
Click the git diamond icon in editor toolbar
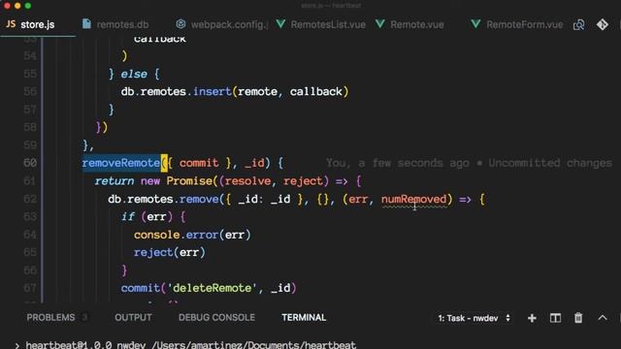603,24
